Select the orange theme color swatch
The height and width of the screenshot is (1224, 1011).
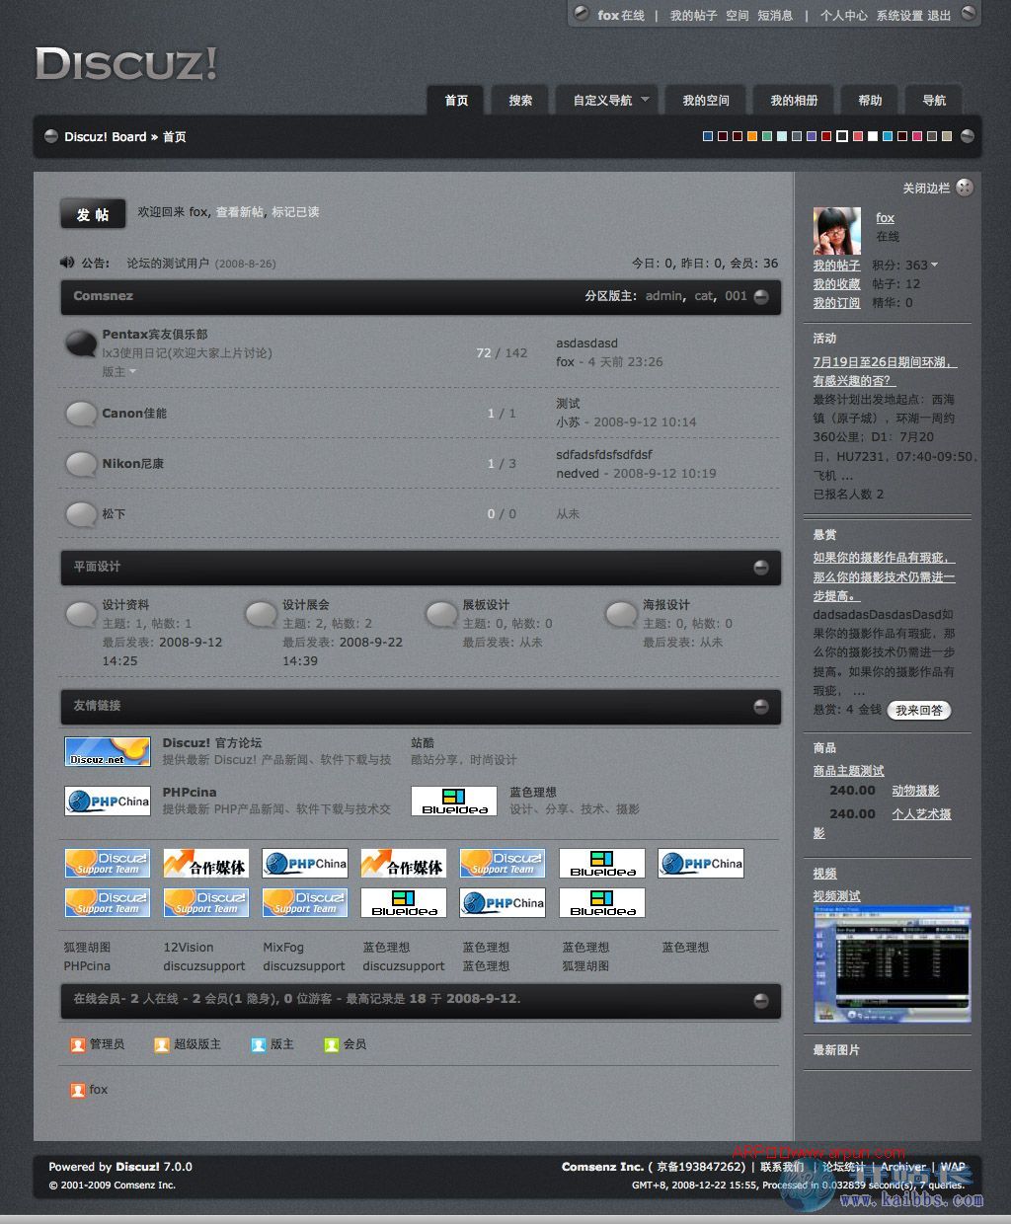[x=752, y=136]
